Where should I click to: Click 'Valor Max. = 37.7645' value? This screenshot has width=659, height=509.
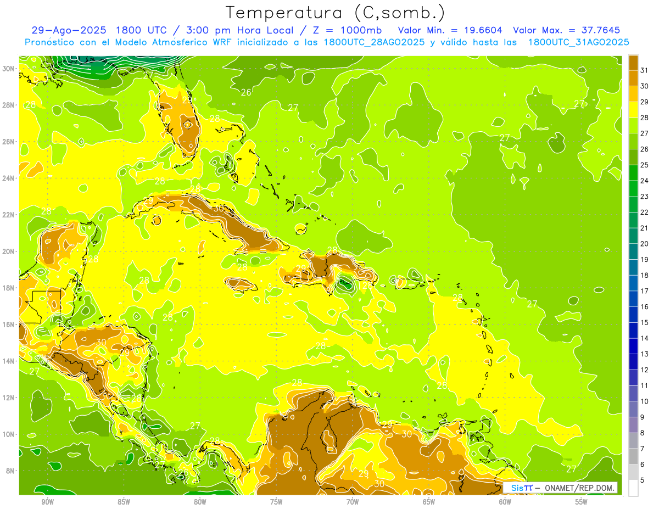coord(566,30)
